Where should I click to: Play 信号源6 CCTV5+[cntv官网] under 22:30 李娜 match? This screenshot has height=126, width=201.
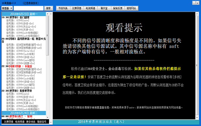tap(20, 85)
